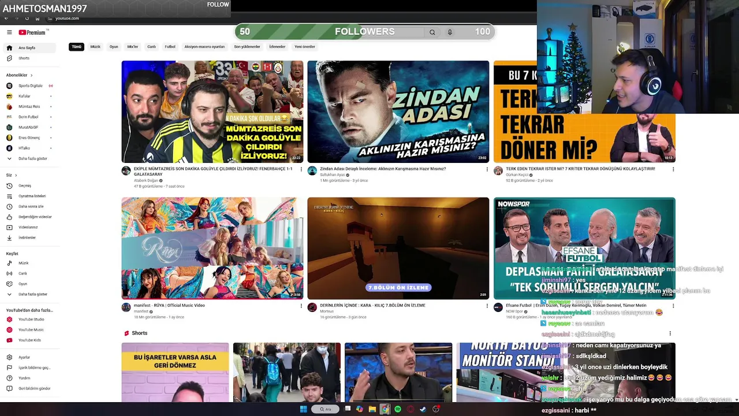The height and width of the screenshot is (416, 739).
Task: Click the taskbar Ara search box
Action: point(326,409)
